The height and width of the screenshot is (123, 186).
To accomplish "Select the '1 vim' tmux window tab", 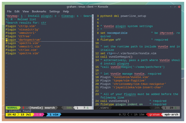I will click(54, 115).
